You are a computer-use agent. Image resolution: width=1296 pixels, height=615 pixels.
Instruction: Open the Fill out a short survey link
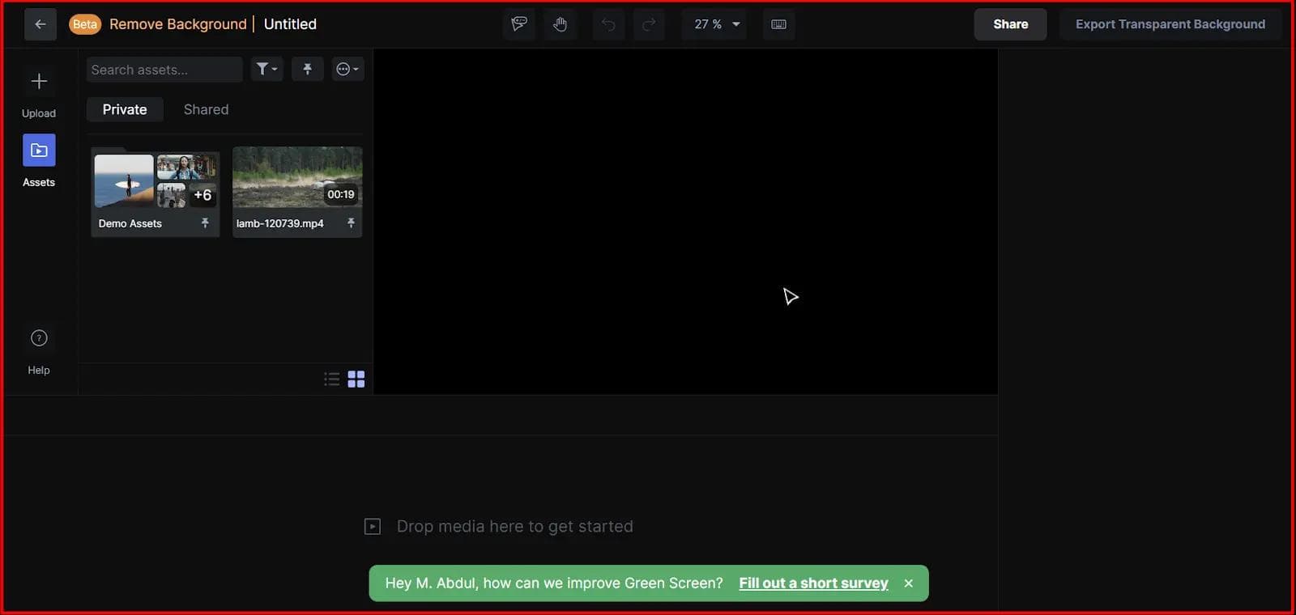click(x=813, y=583)
